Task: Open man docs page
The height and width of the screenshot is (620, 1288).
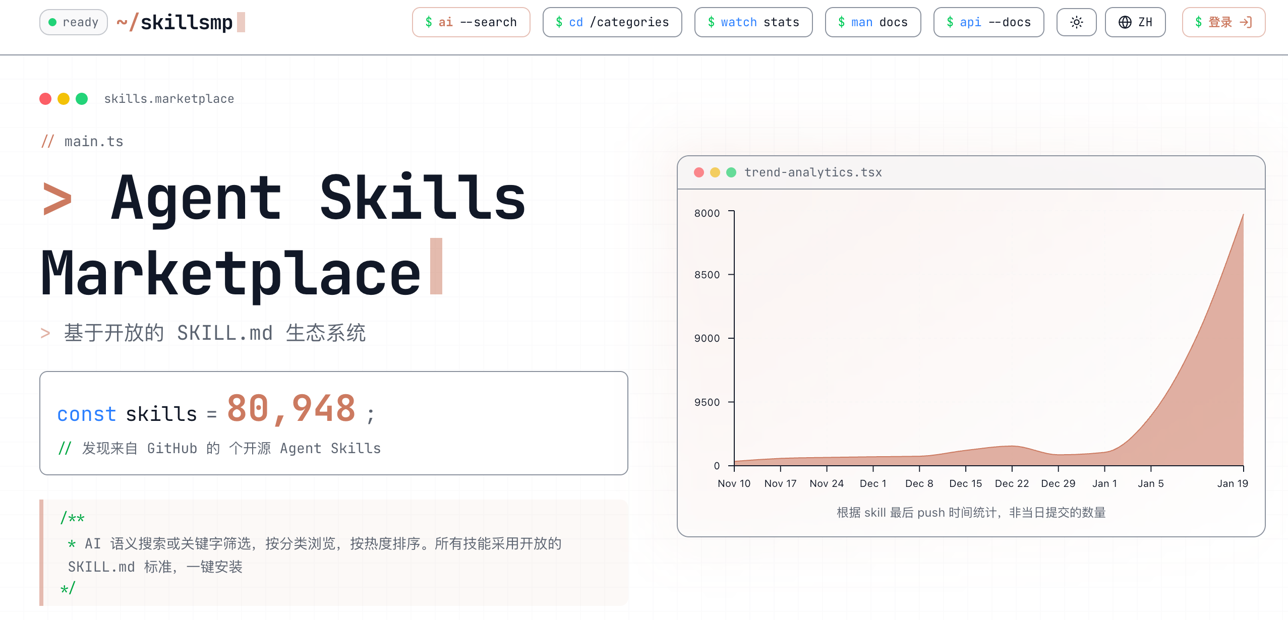Action: (x=872, y=22)
